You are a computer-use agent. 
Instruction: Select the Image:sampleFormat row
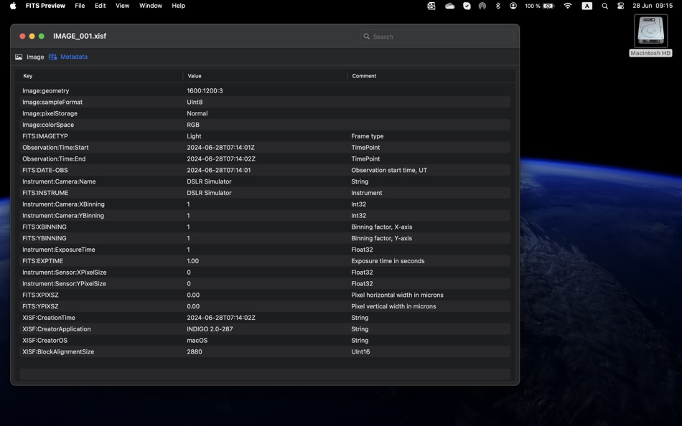[x=265, y=102]
